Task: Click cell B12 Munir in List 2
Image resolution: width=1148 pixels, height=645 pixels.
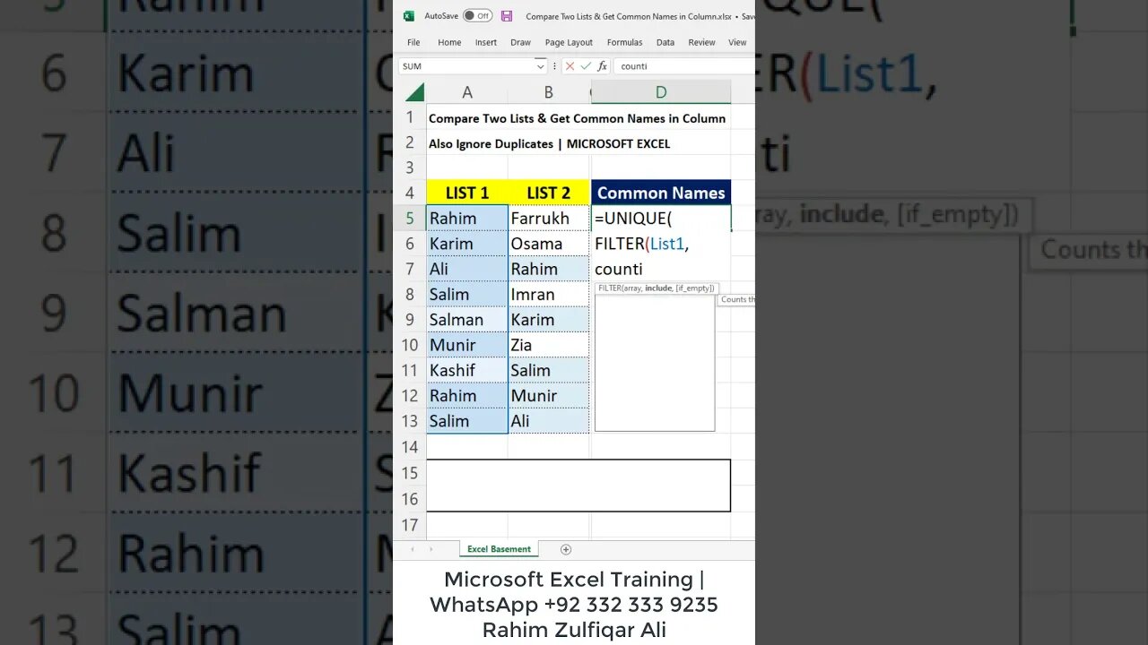Action: (x=548, y=395)
